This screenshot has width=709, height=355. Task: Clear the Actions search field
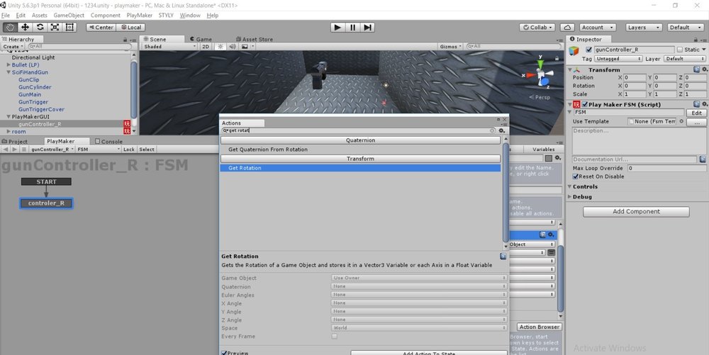click(493, 130)
